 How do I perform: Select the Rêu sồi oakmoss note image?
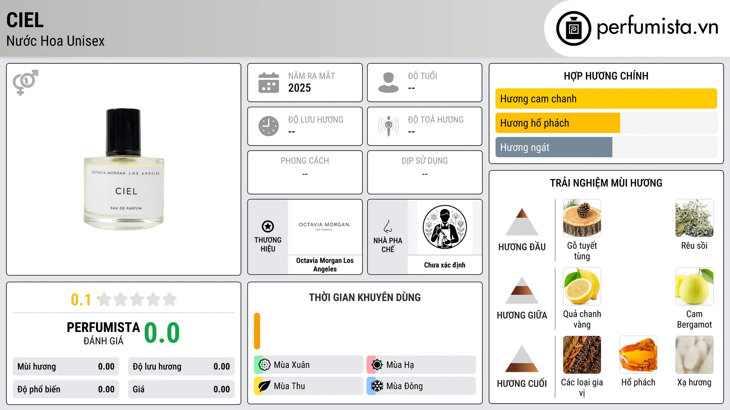(694, 218)
